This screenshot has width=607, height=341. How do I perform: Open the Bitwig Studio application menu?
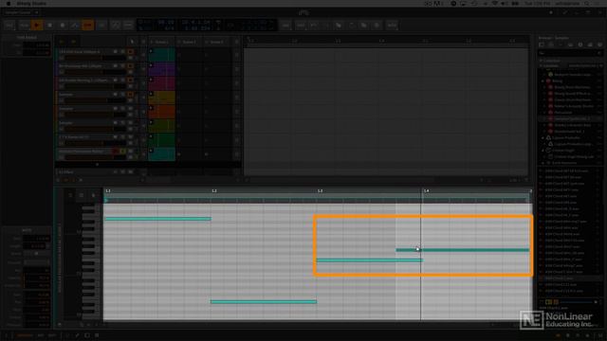(31, 4)
